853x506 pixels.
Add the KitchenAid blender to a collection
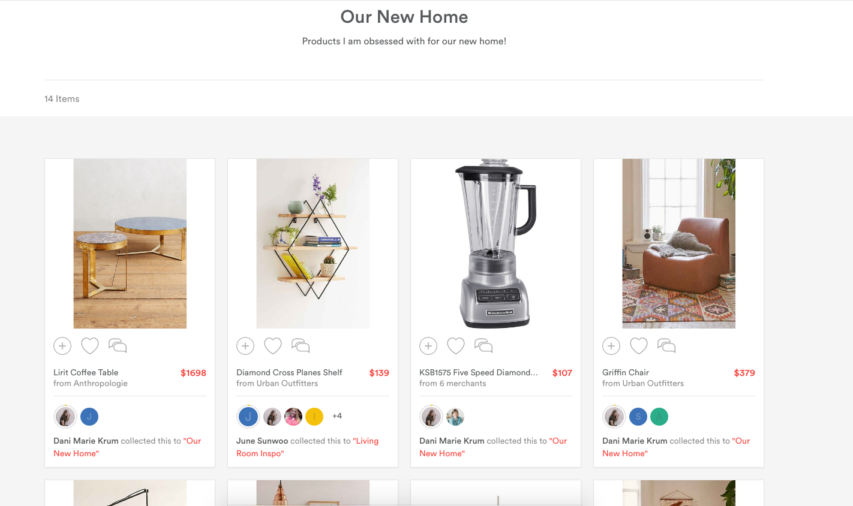(428, 346)
